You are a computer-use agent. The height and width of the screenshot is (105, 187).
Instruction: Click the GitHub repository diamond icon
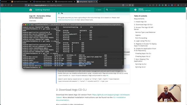tap(135, 10)
